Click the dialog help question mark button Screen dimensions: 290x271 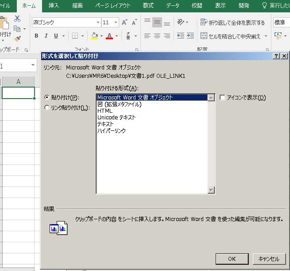coord(276,56)
